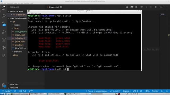
Task: Click the Run play icon in editor toolbar
Action: click(137, 7)
